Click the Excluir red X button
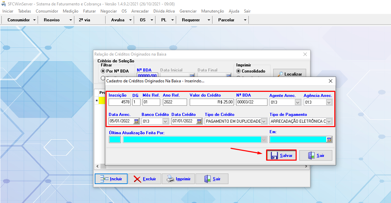 tap(145, 179)
